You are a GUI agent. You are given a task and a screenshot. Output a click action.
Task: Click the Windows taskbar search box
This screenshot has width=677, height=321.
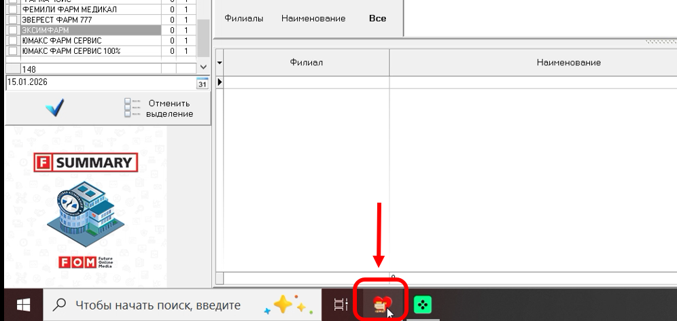click(182, 305)
